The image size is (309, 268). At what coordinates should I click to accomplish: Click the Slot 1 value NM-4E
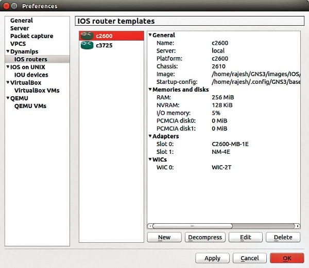coord(221,152)
